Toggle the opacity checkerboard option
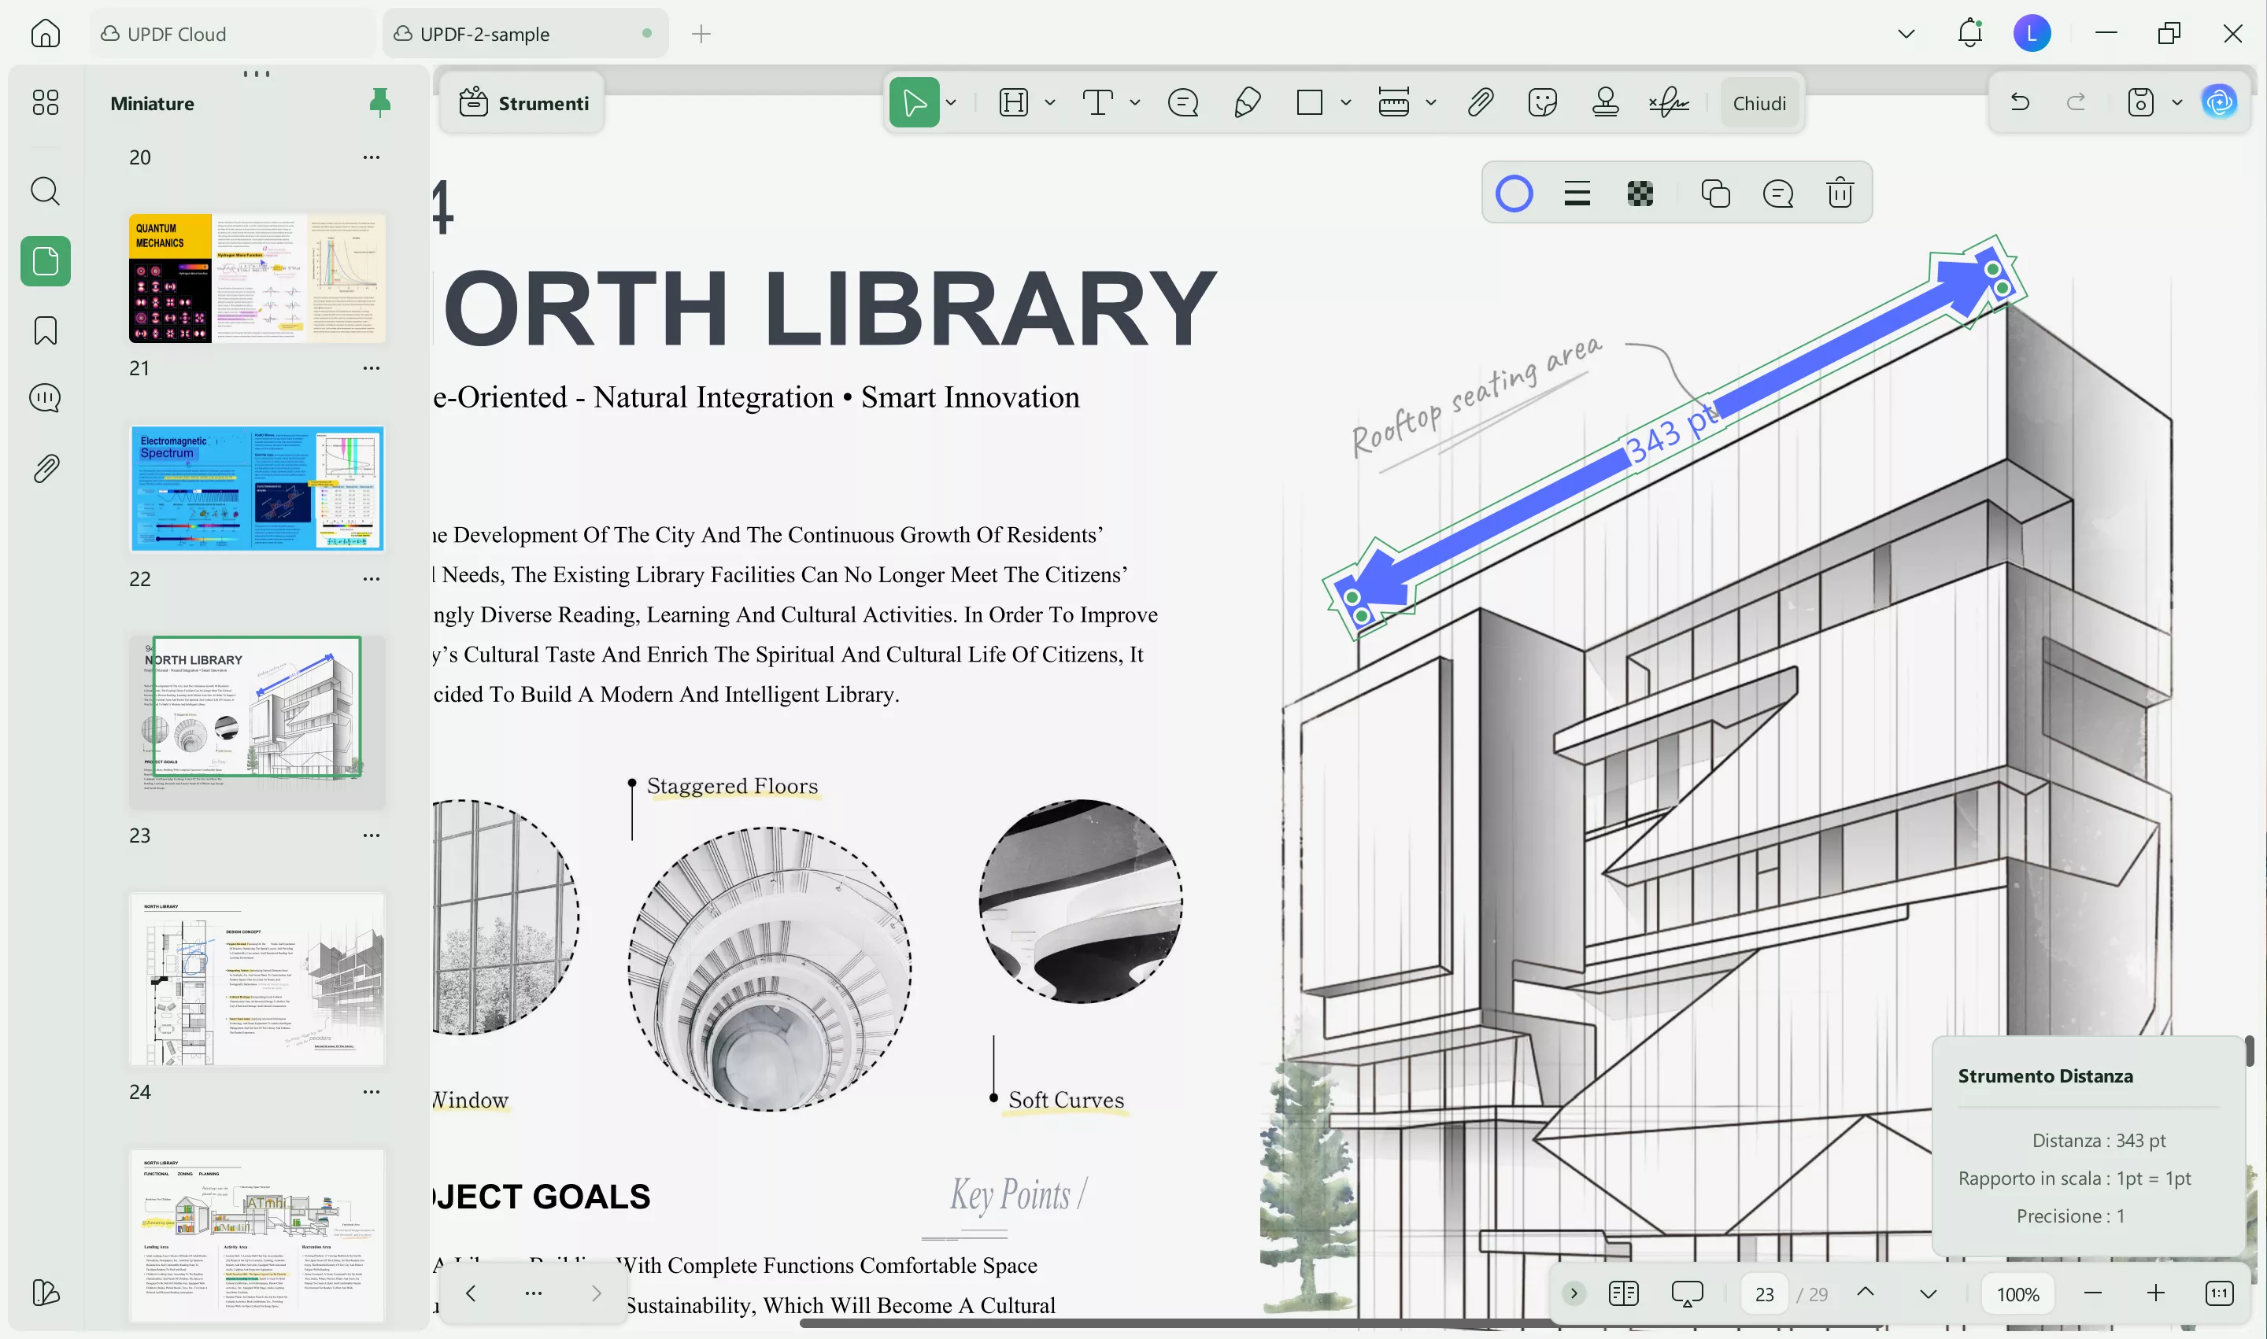2267x1339 pixels. point(1640,193)
